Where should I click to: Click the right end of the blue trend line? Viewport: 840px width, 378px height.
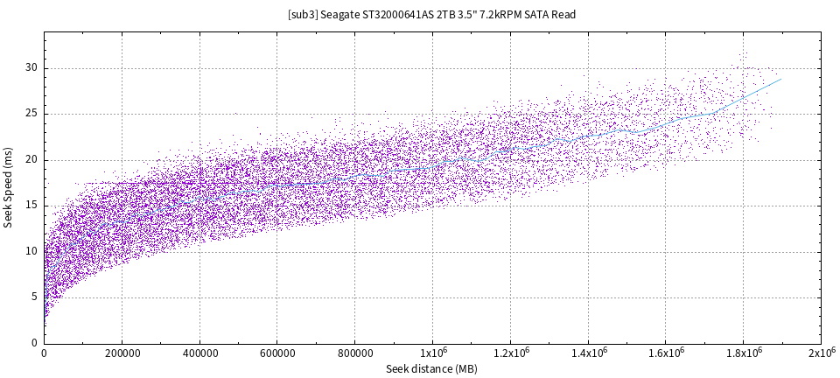pyautogui.click(x=780, y=79)
